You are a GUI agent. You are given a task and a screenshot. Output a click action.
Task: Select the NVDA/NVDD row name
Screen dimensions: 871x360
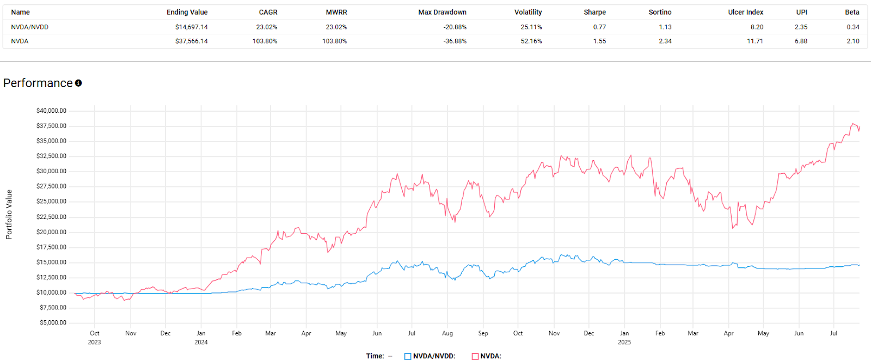click(30, 27)
